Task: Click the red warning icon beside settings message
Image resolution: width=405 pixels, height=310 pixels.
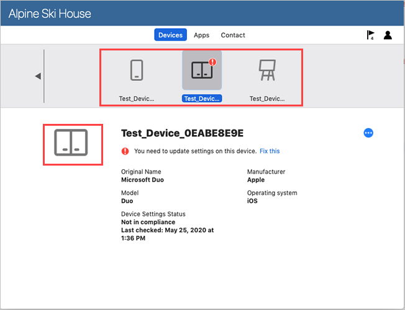Action: click(125, 151)
